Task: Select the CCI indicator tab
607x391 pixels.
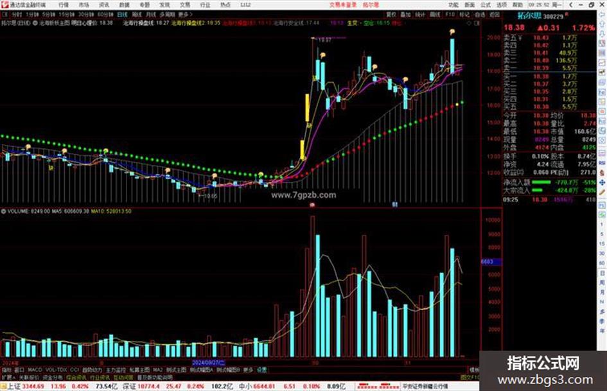Action: (75, 370)
